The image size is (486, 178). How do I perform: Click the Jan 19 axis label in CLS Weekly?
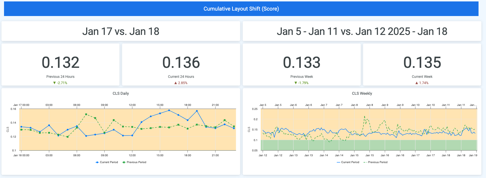473,155
